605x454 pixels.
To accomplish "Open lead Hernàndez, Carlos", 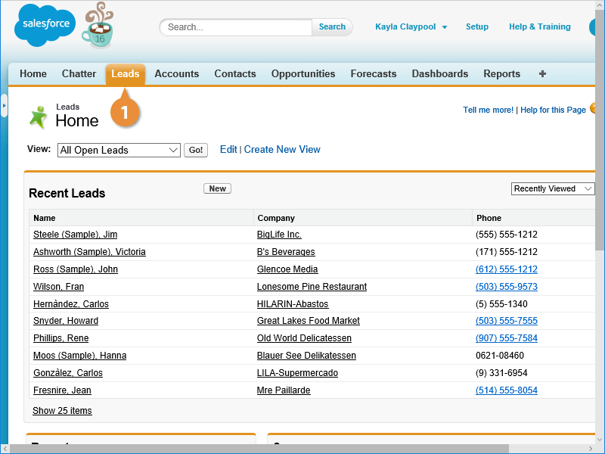I will pyautogui.click(x=71, y=304).
